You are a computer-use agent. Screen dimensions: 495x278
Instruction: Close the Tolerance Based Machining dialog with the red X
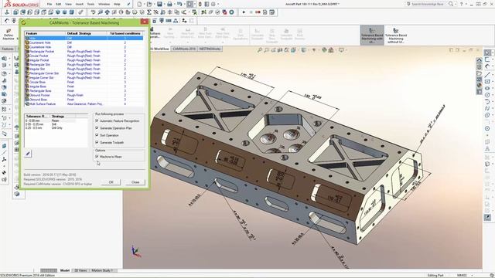145,22
